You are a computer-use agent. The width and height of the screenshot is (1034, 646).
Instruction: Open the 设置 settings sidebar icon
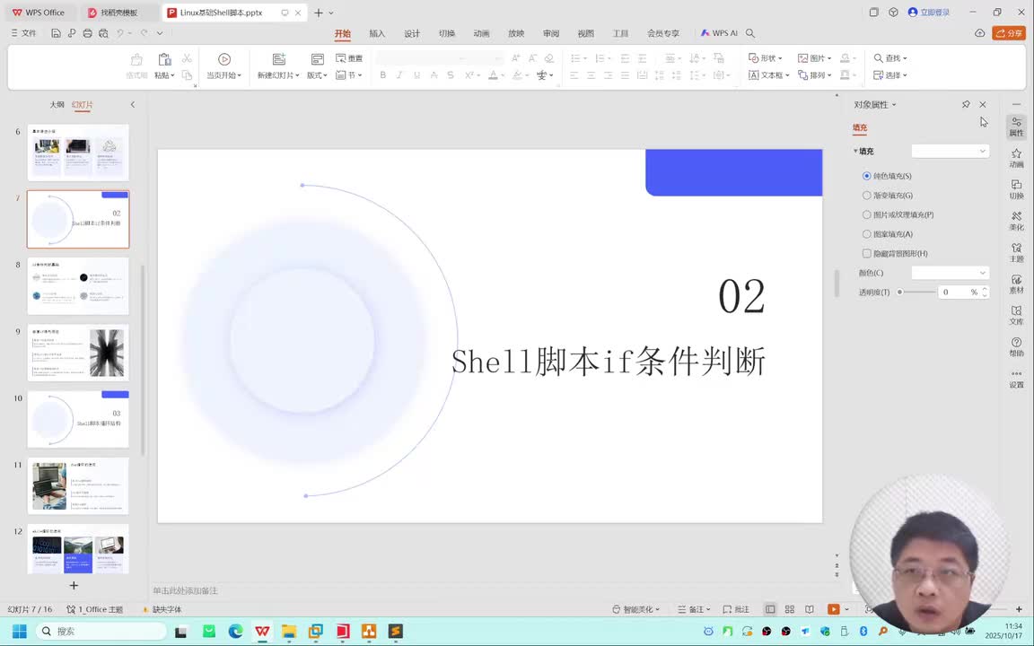1016,379
